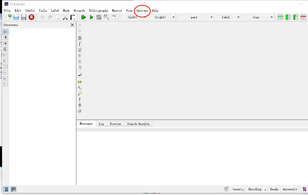Toggle the bottom panel in the status bar
The height and width of the screenshot is (195, 308).
pos(13,189)
